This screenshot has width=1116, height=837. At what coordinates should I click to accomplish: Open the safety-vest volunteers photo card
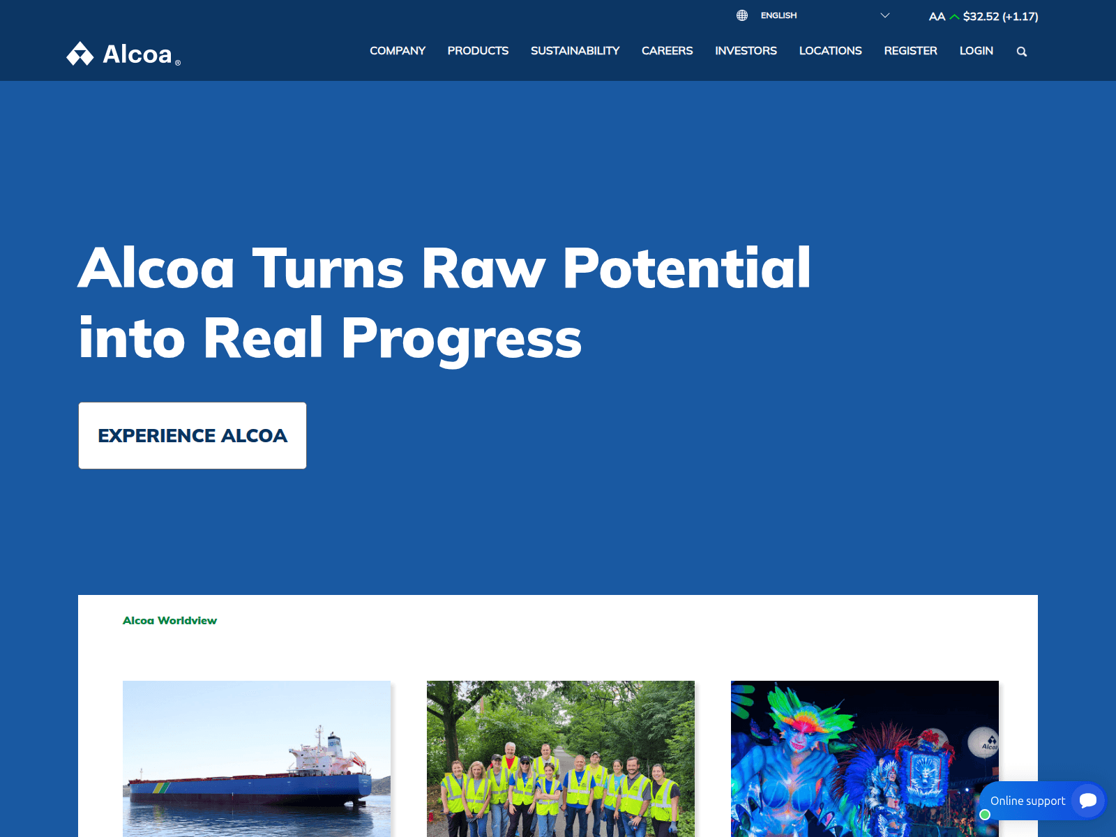pos(561,759)
